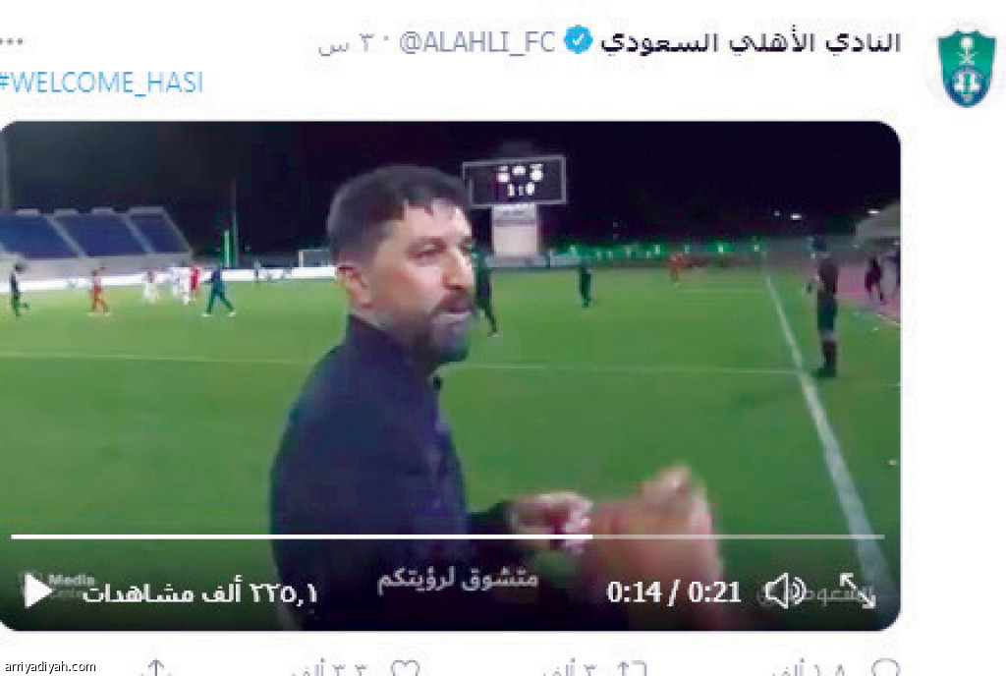
Task: Play the tweet video
Action: pyautogui.click(x=36, y=591)
